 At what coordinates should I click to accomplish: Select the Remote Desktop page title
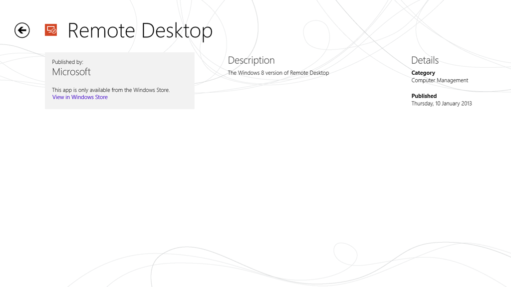(140, 30)
